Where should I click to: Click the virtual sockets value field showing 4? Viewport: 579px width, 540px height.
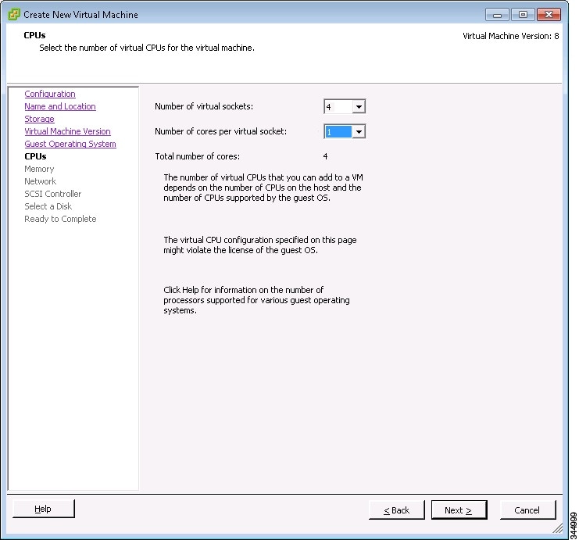(338, 107)
